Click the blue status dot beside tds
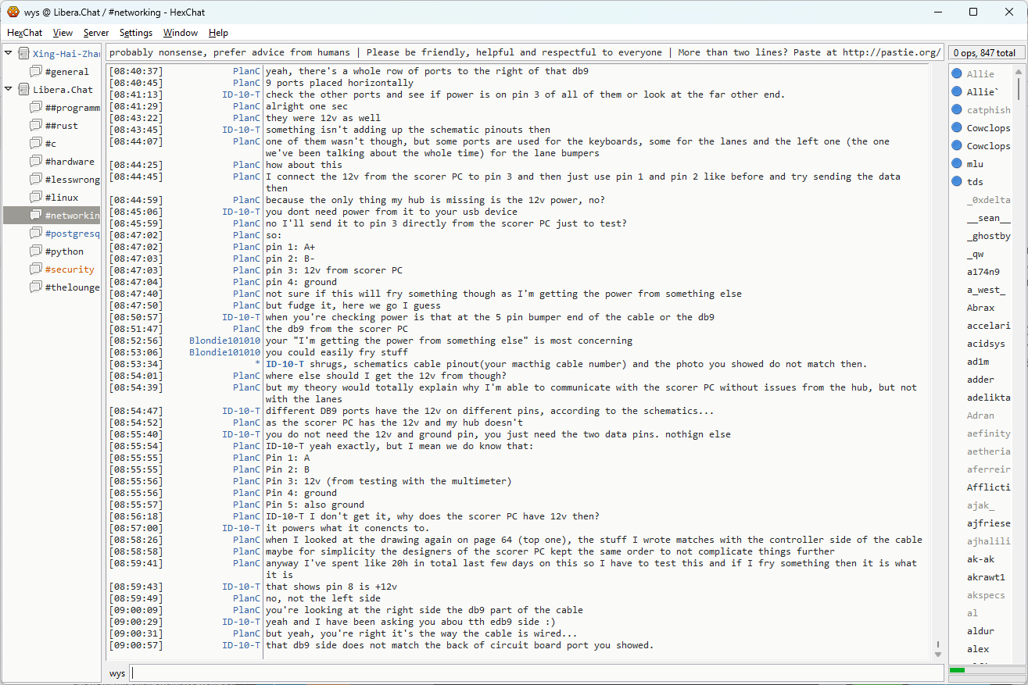This screenshot has height=685, width=1028. tap(956, 182)
